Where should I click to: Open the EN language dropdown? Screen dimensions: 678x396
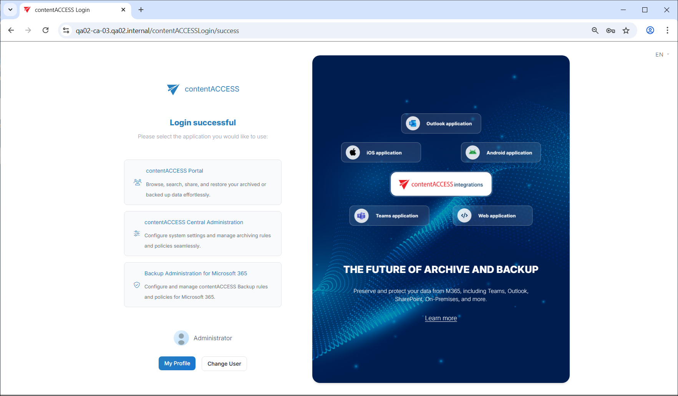(662, 55)
